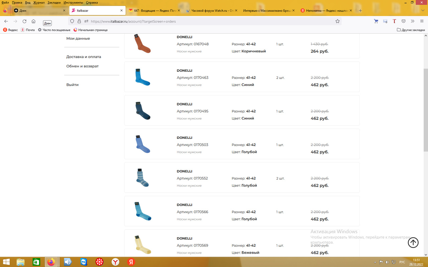
Task: Click the scroll-to-top arrow button
Action: (x=413, y=243)
